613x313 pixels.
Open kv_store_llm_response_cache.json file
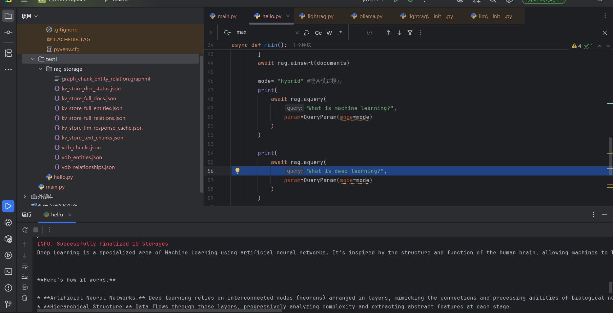(x=98, y=128)
